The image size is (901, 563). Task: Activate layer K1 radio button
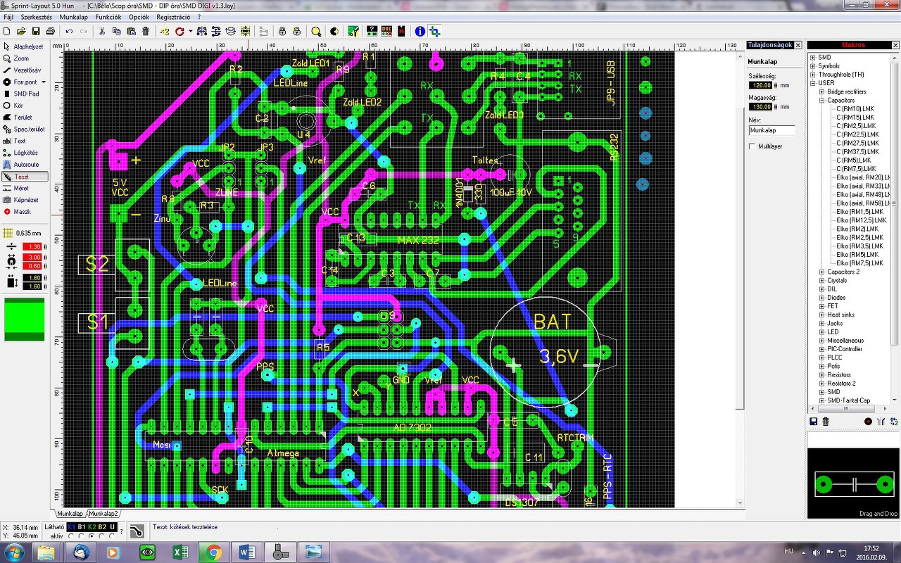[72, 536]
